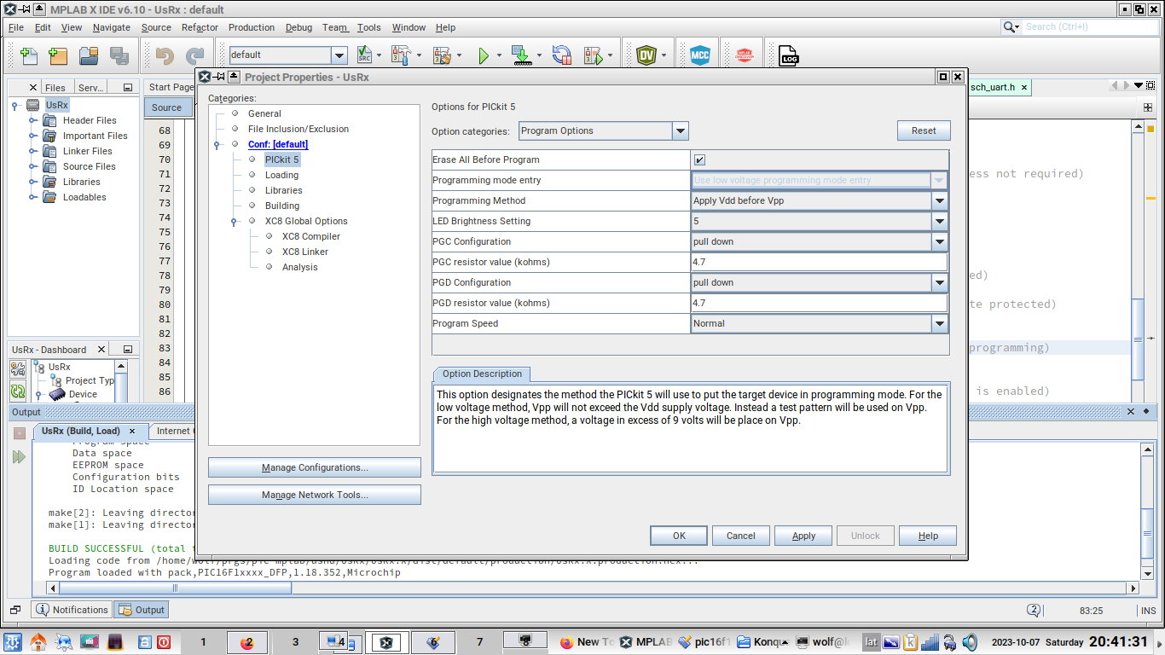Click the Manage Configurations button
1165x655 pixels.
[x=314, y=467]
